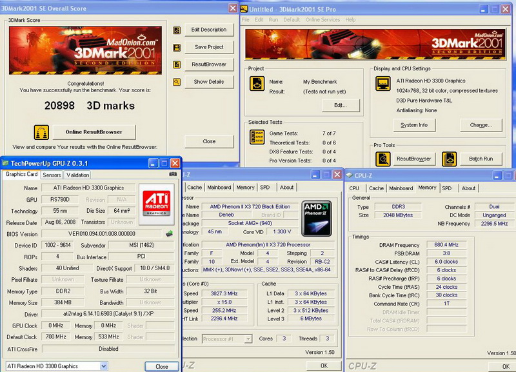
Task: Click ResultBrowser button in Overall Score window
Action: click(209, 64)
